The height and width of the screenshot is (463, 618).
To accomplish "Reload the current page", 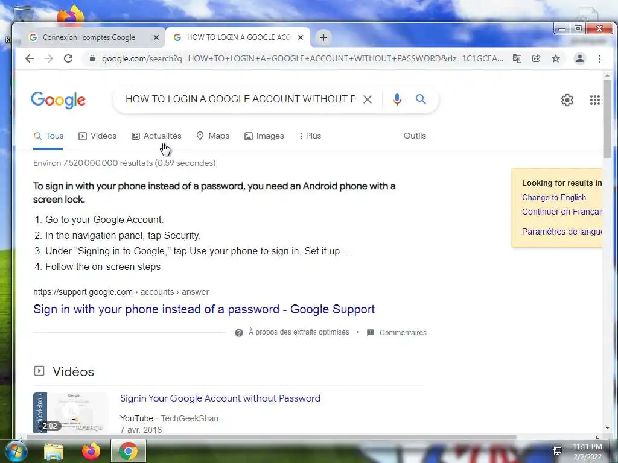I will [68, 58].
